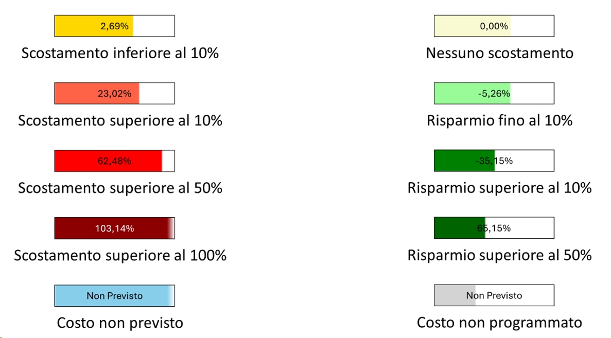Select the orange-red 23,02% bar
The height and width of the screenshot is (338, 611).
[x=114, y=93]
